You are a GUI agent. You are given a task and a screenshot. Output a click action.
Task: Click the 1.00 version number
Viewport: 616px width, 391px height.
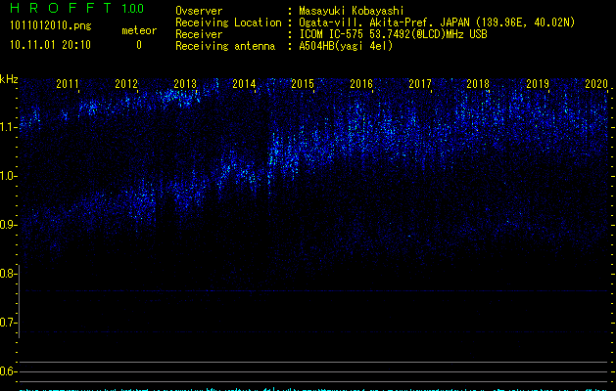point(133,9)
